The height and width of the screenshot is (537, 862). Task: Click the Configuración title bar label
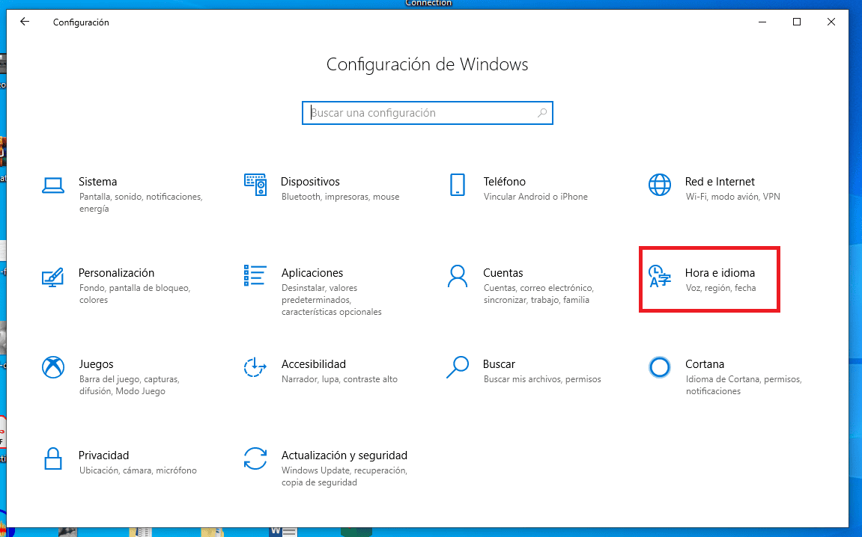point(81,22)
